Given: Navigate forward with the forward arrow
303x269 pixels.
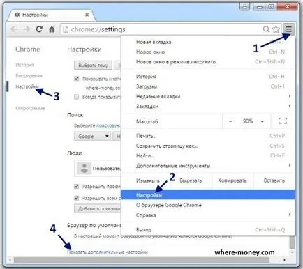Looking at the screenshot, I should coord(27,29).
